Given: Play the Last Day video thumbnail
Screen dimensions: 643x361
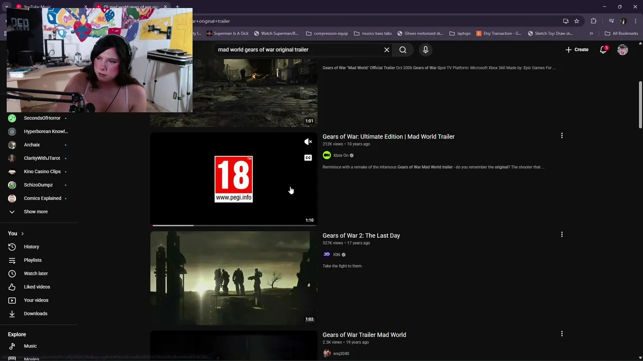Looking at the screenshot, I should pyautogui.click(x=234, y=278).
